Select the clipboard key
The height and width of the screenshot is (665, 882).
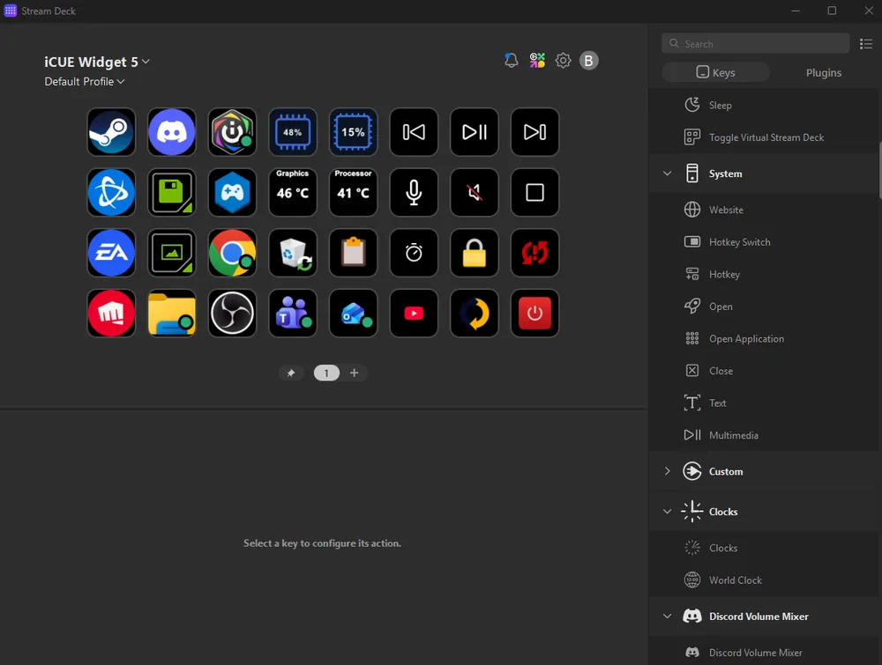[x=354, y=253]
